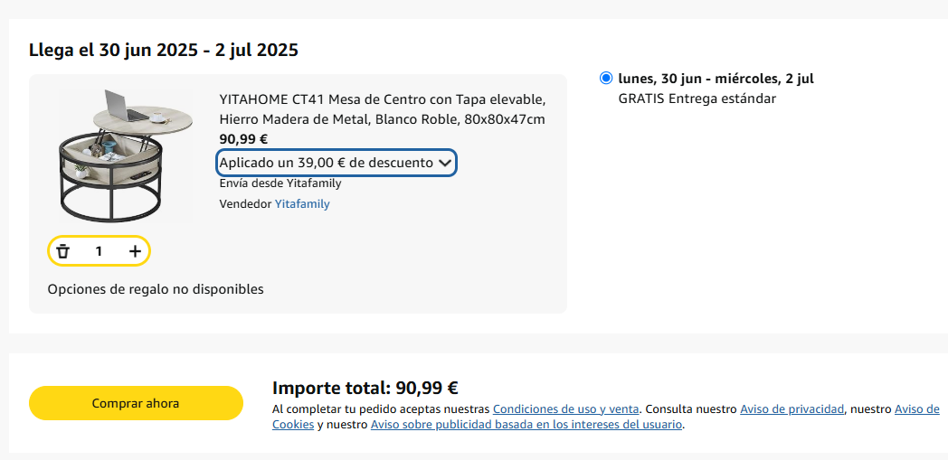Select the standard delivery radio button
Viewport: 948px width, 460px height.
(606, 79)
